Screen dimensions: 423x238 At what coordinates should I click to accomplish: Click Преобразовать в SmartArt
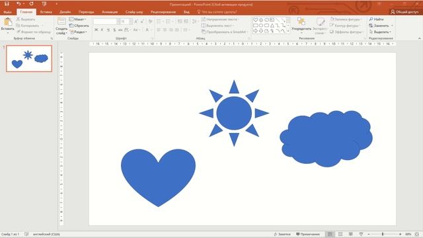(225, 32)
